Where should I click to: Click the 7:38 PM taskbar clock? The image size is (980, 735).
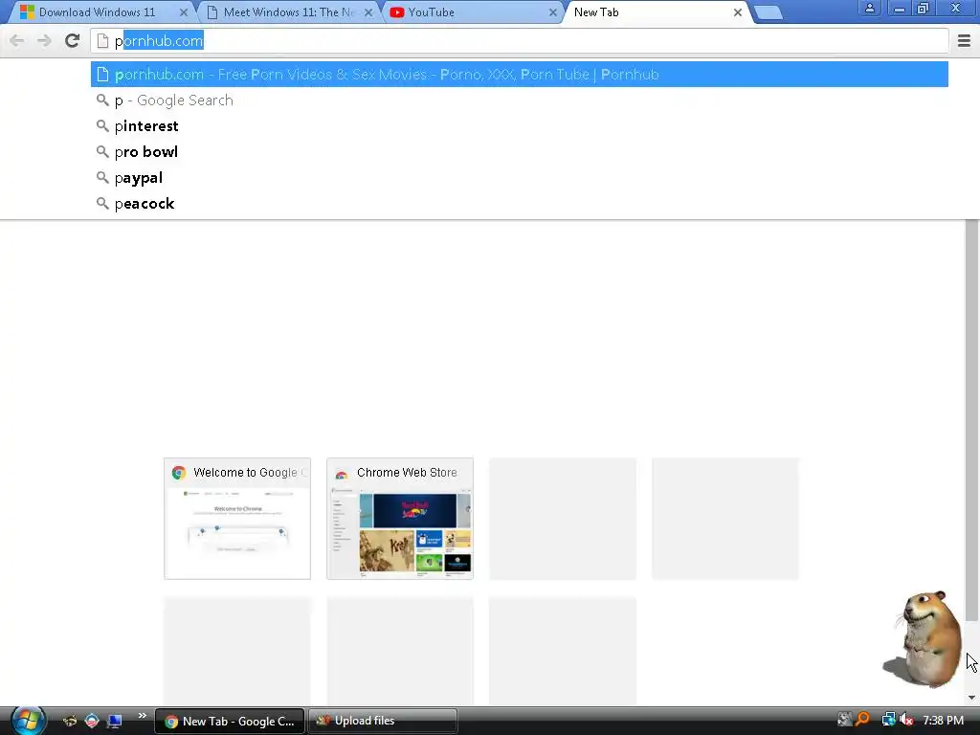pyautogui.click(x=943, y=721)
